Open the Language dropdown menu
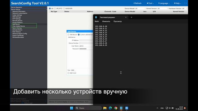This screenshot has width=198, height=111. (164, 3)
